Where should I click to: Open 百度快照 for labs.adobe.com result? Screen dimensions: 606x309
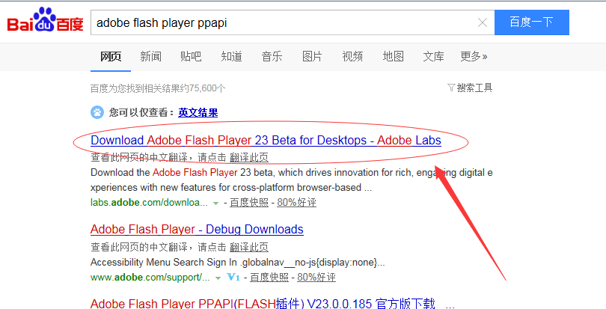click(249, 202)
